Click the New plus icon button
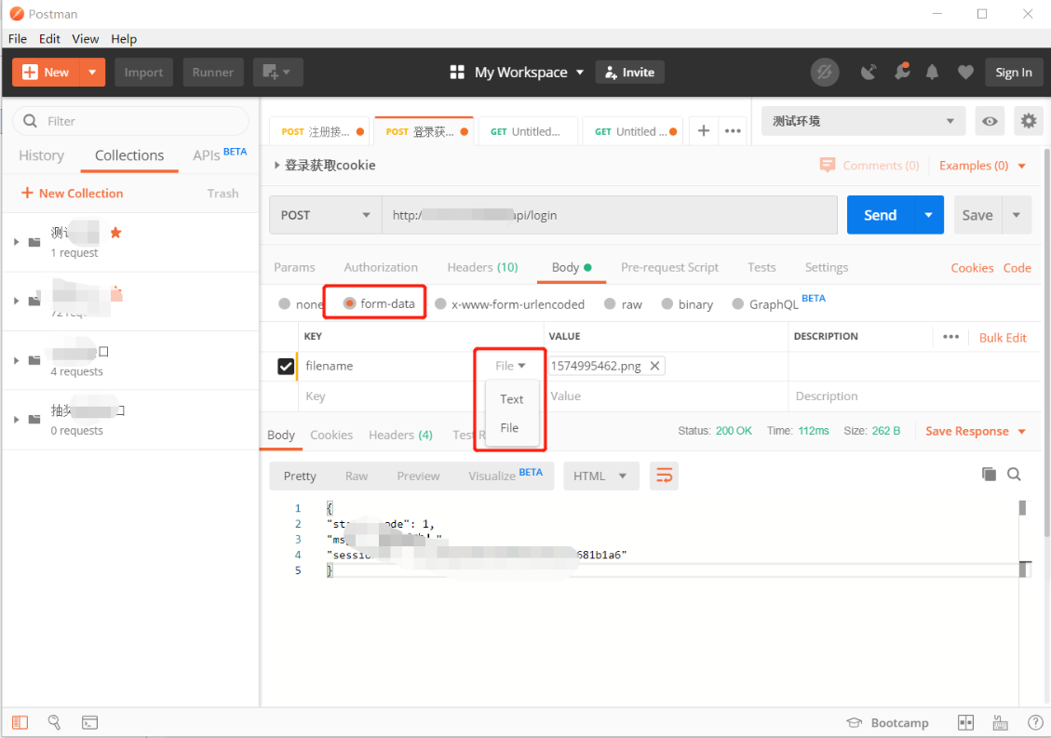 [46, 73]
